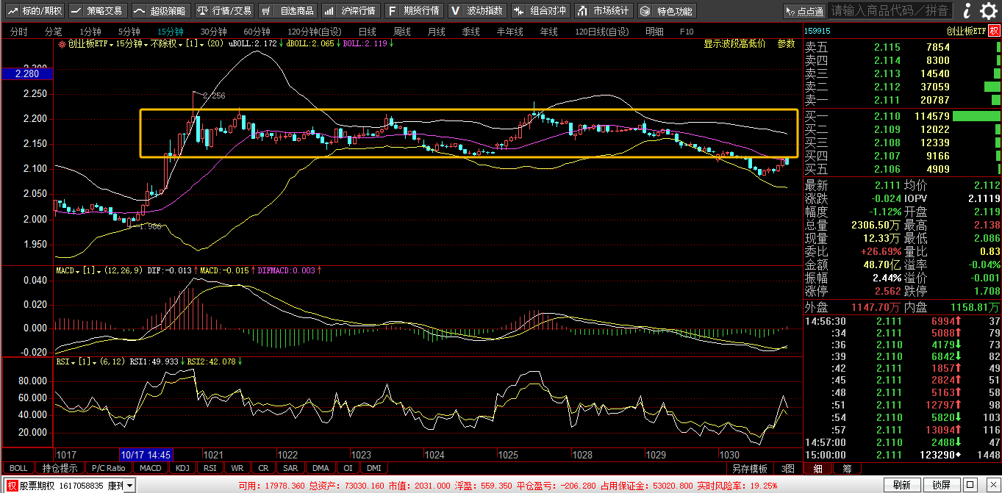Open 市场统计 market statistics
The image size is (1002, 493).
coord(602,11)
